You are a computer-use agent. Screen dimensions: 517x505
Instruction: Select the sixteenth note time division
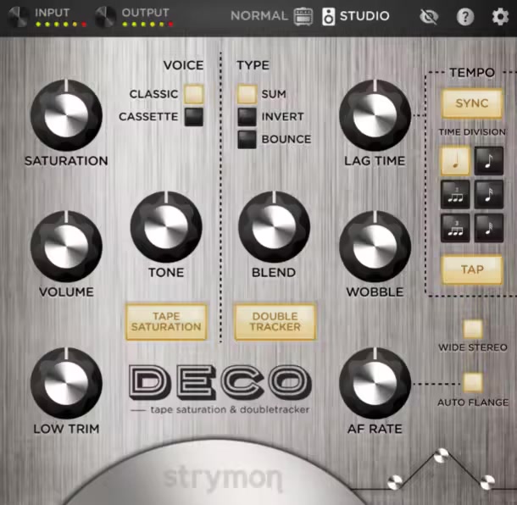[489, 195]
